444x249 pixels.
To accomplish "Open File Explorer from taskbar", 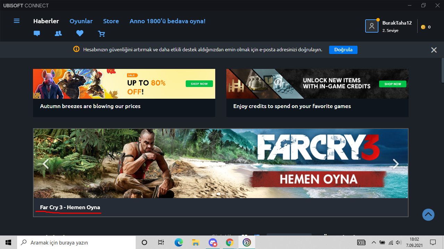I will [195, 242].
